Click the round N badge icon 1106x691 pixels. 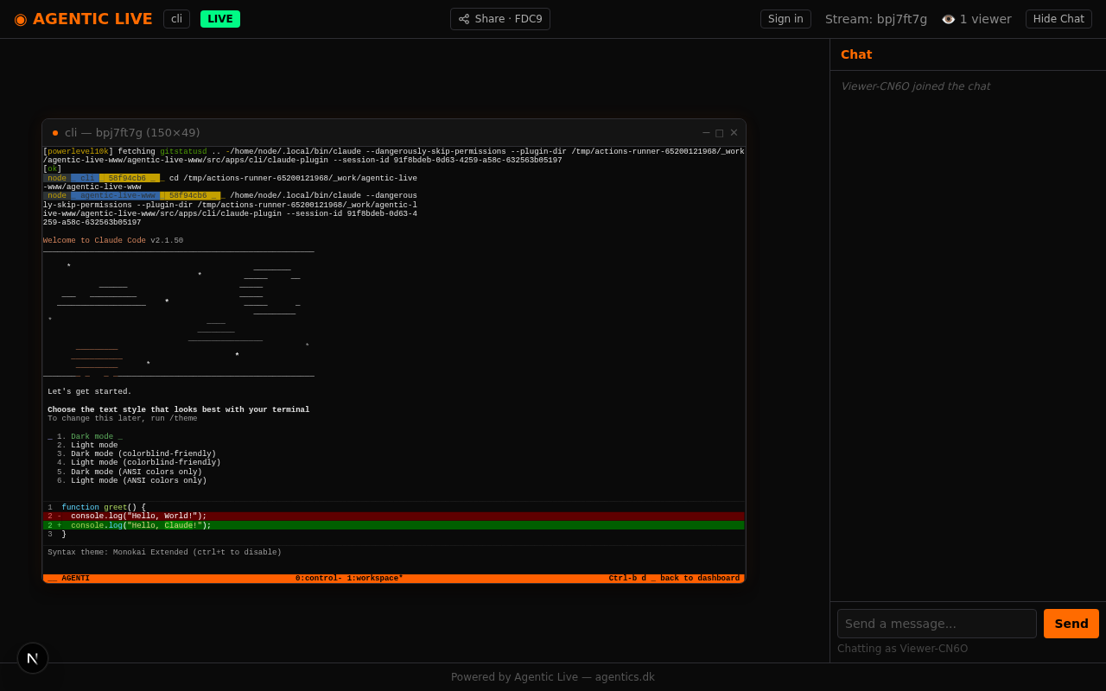point(33,658)
